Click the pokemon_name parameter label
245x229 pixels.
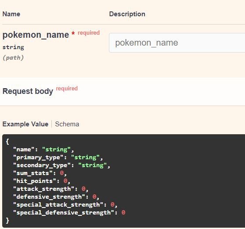[36, 35]
